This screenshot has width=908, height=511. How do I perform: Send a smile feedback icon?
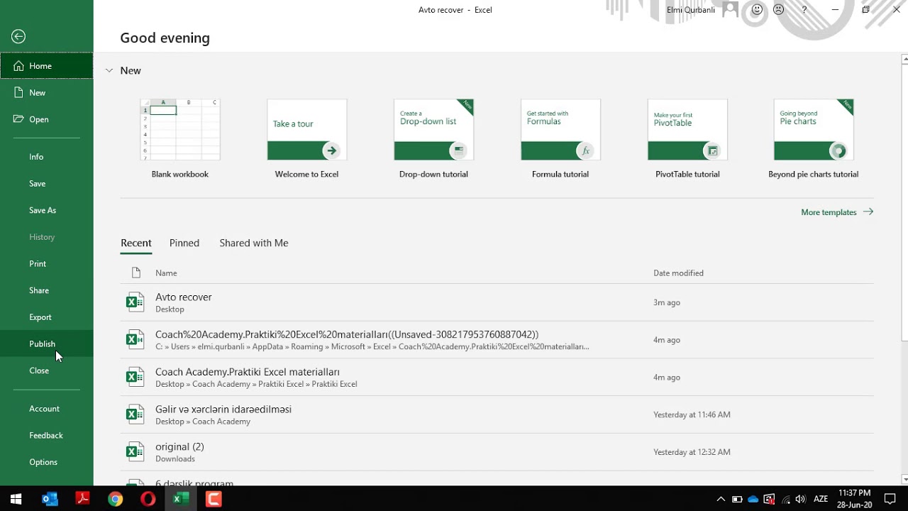click(757, 10)
